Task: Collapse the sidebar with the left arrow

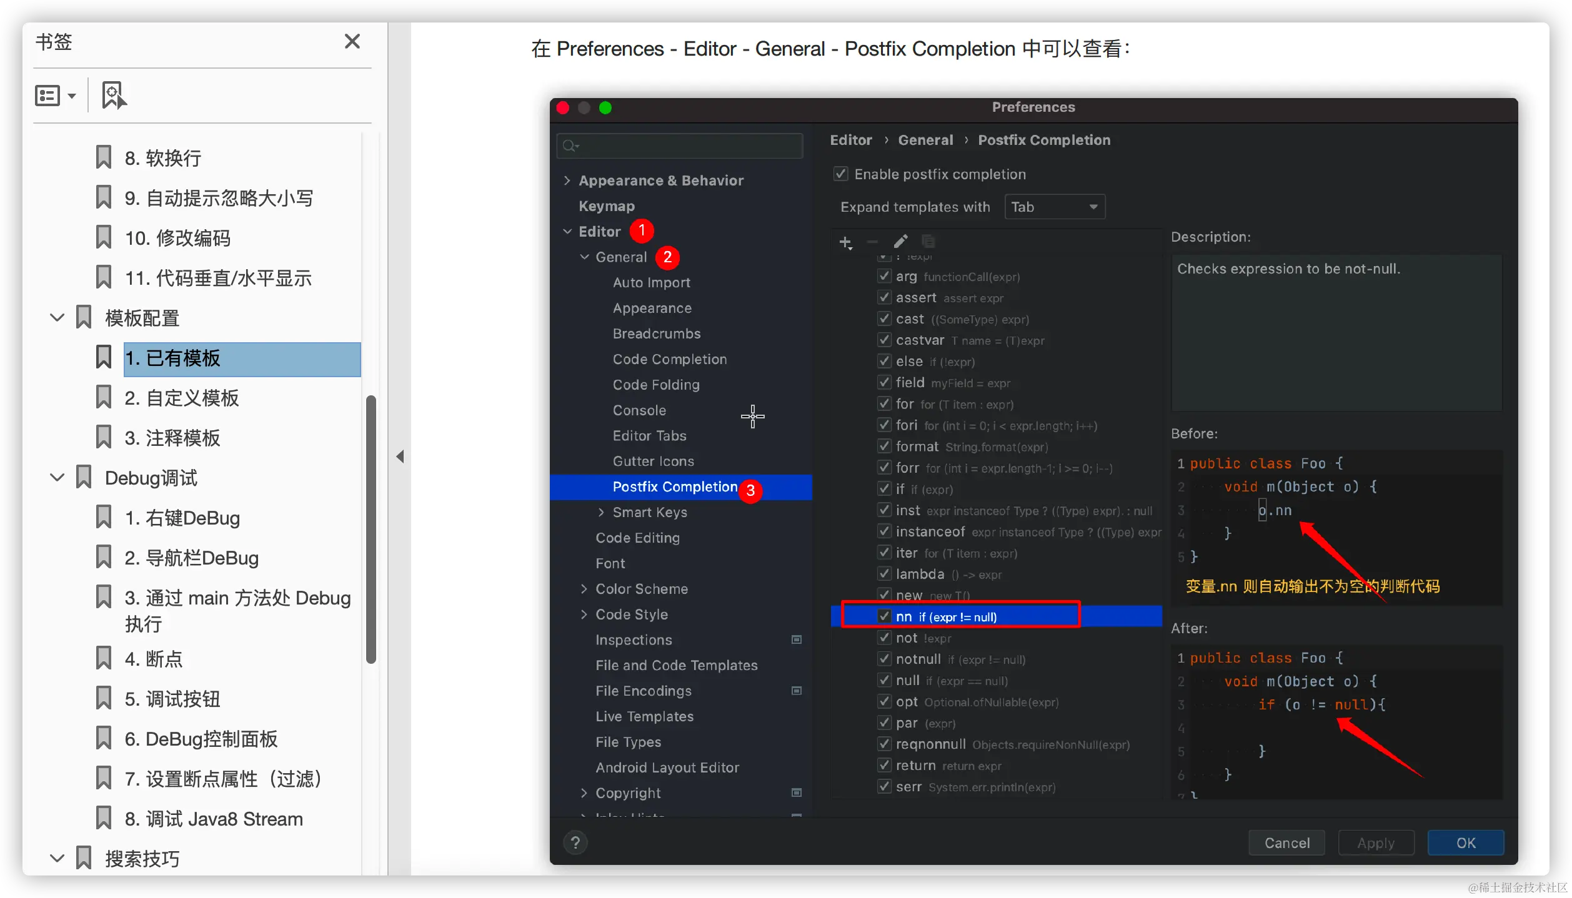Action: [400, 456]
